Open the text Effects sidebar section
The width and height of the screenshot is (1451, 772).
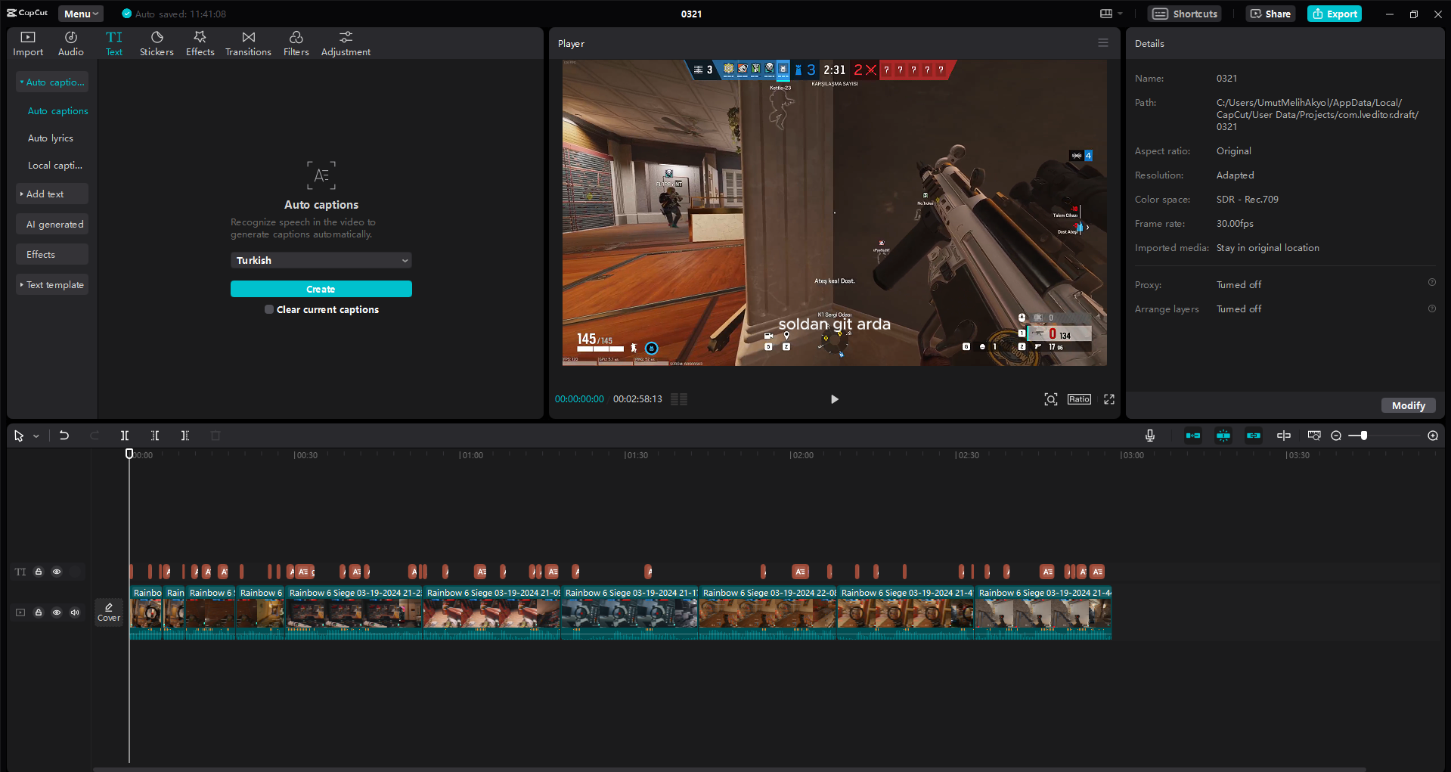pyautogui.click(x=52, y=254)
